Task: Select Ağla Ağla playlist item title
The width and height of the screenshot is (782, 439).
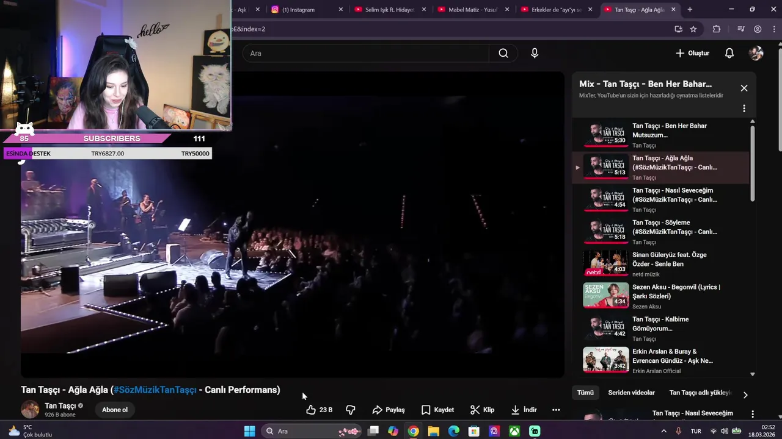Action: (x=674, y=163)
